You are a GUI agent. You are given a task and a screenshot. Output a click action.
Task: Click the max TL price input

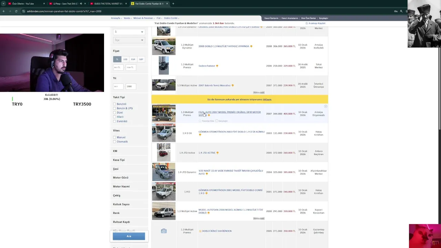(131, 67)
